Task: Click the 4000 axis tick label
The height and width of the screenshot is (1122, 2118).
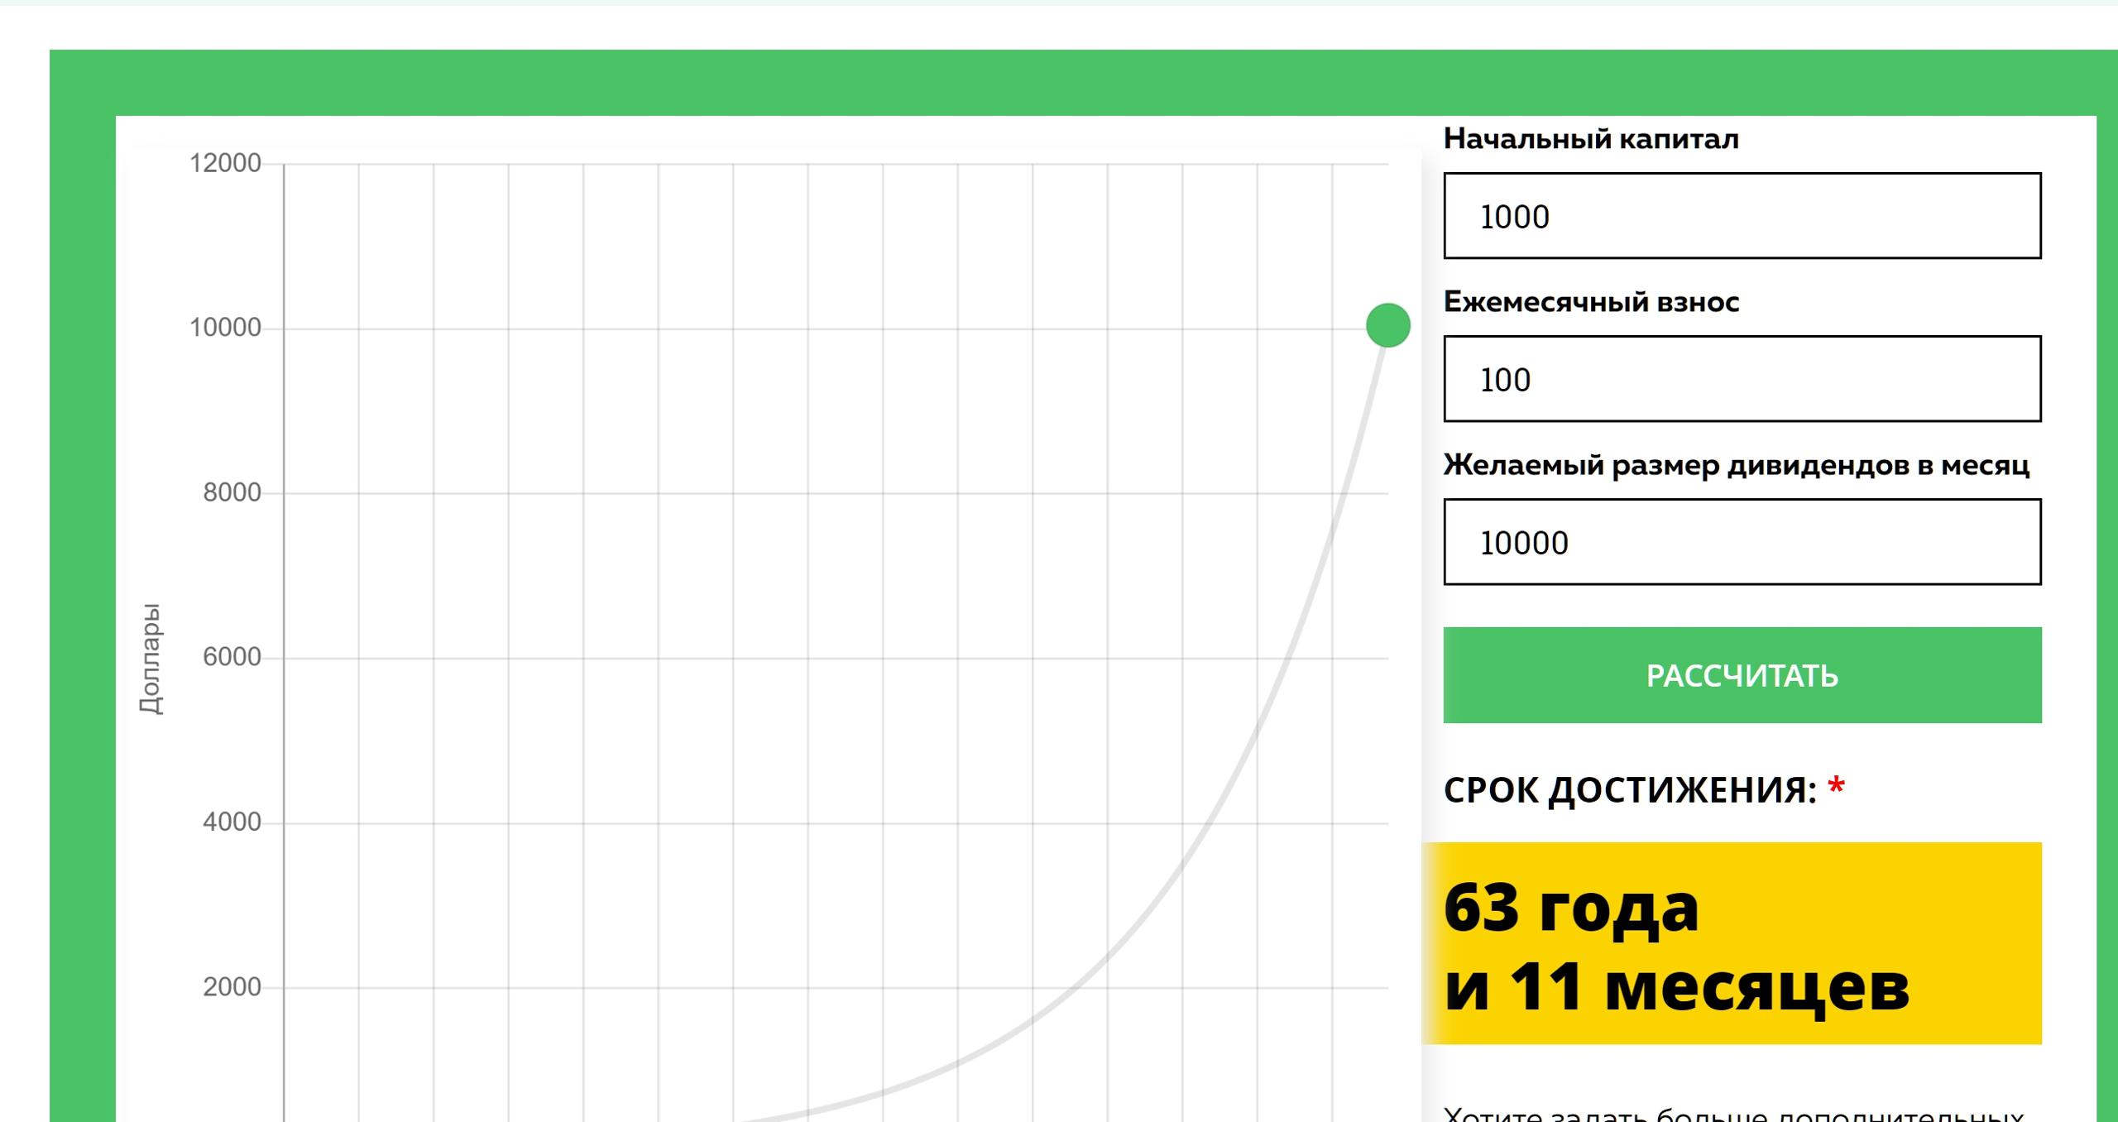Action: coord(232,822)
